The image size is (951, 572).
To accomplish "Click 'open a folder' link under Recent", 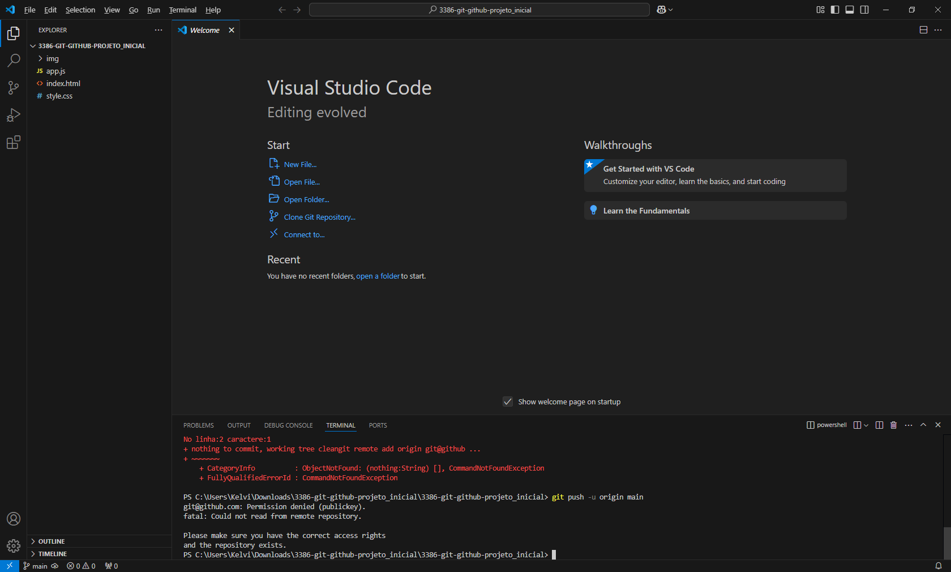I will pos(378,276).
